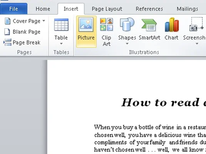Click the Table grid icon
The width and height of the screenshot is (206, 154).
[x=61, y=25]
